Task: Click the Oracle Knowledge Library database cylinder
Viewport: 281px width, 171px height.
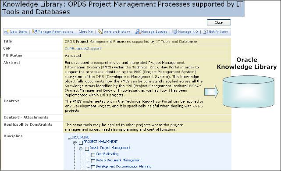Action: point(249,92)
